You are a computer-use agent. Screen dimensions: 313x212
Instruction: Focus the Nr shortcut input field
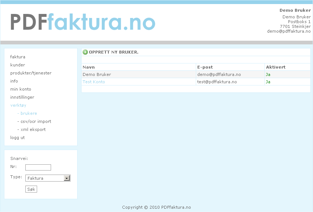click(38, 167)
